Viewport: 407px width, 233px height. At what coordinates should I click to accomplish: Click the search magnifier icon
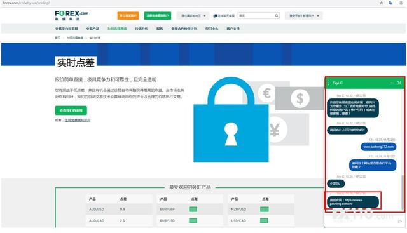coord(277,16)
